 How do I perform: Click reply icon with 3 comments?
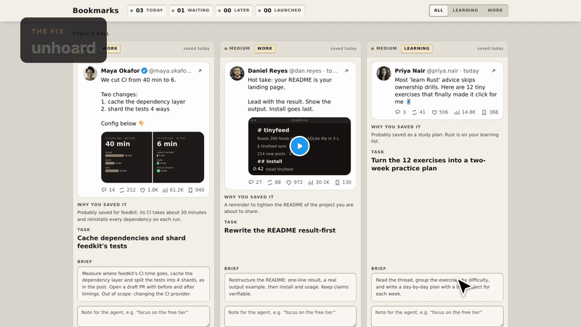coord(397,112)
